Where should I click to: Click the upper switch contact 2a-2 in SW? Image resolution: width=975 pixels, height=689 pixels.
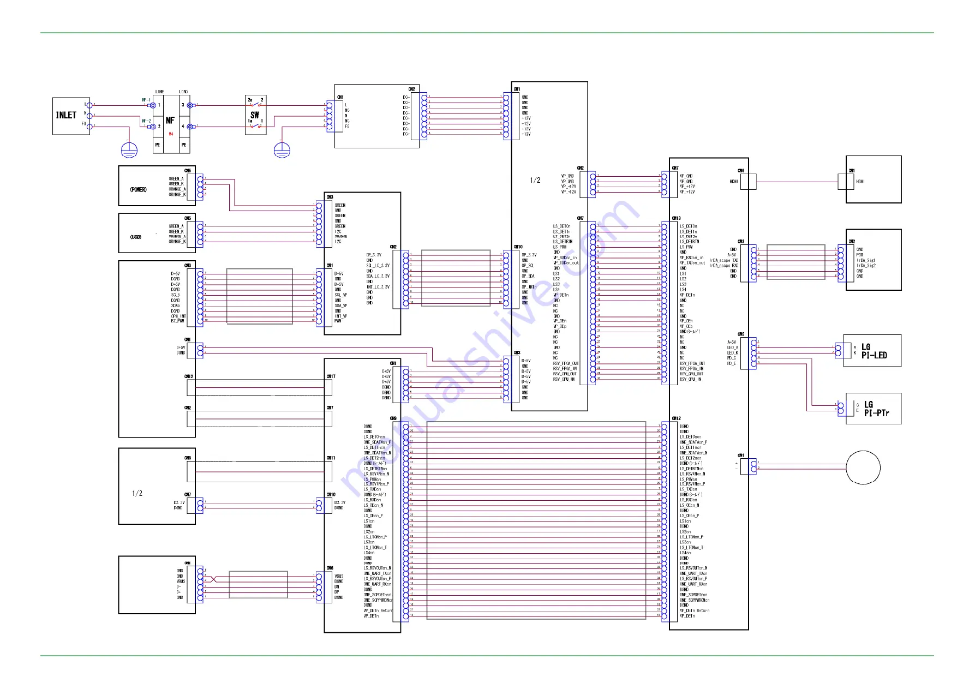[255, 104]
